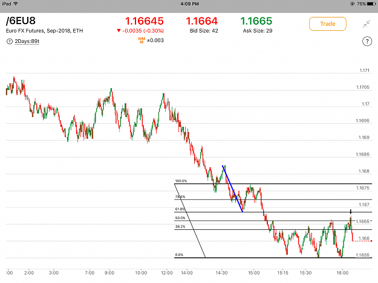Click bid price 1.1664
Screen dimensions: 378x283
click(202, 21)
